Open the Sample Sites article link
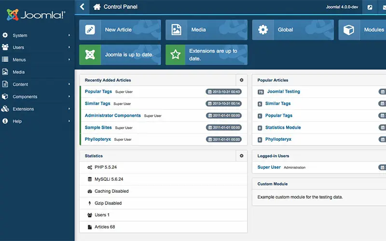Viewport: 386px width, 241px height. tap(98, 127)
